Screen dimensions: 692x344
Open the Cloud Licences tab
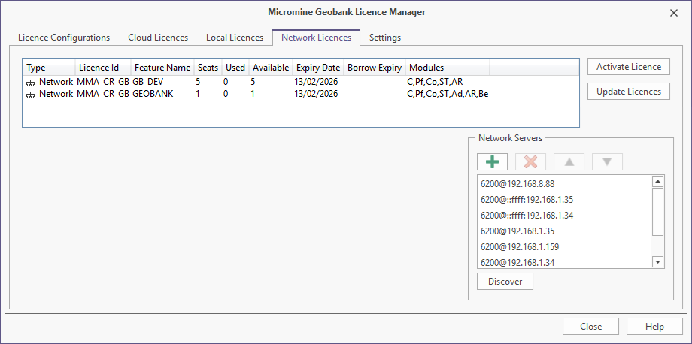(158, 38)
